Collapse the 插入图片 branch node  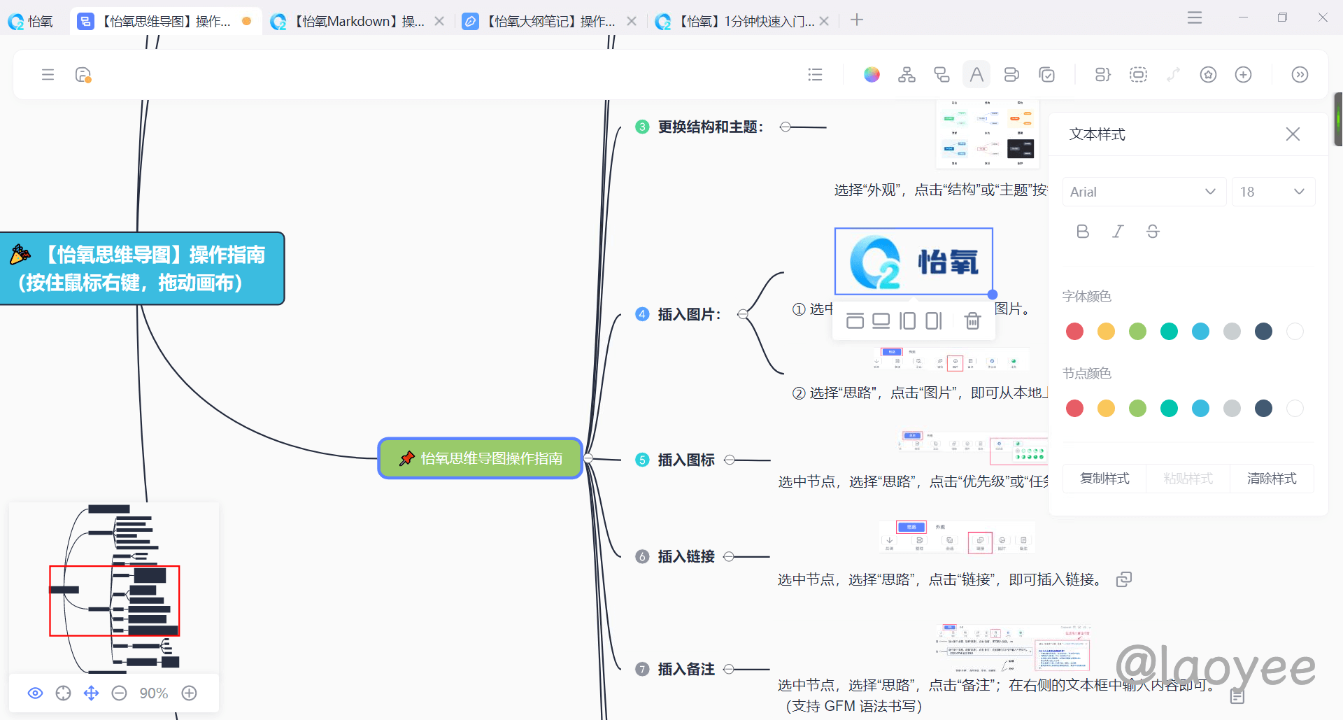[743, 314]
